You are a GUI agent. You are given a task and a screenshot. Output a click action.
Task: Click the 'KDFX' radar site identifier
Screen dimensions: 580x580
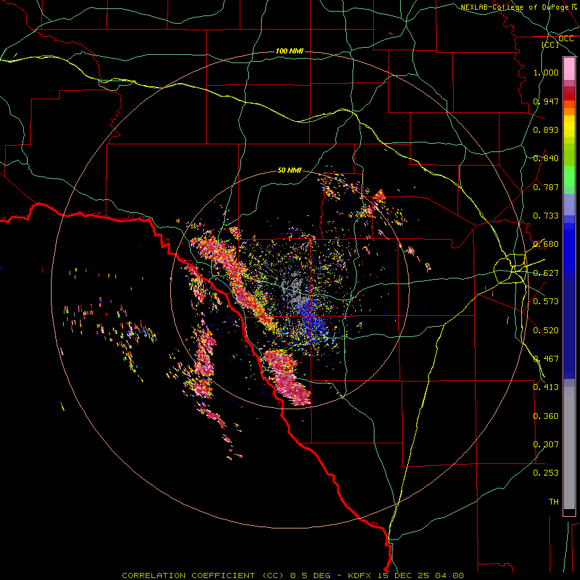coord(361,575)
